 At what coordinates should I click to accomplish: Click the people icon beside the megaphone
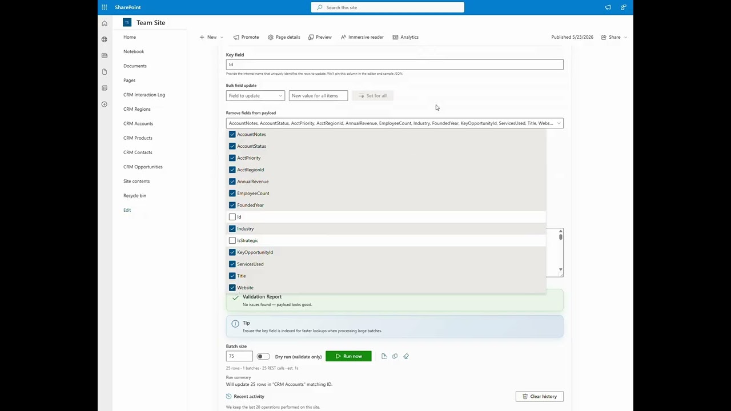click(624, 7)
